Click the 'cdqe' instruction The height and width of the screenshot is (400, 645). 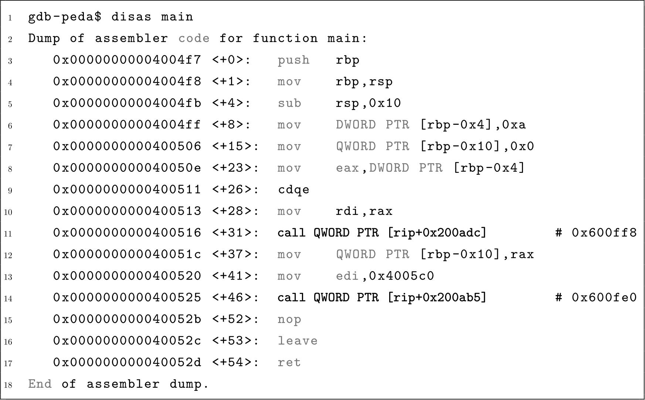point(293,190)
